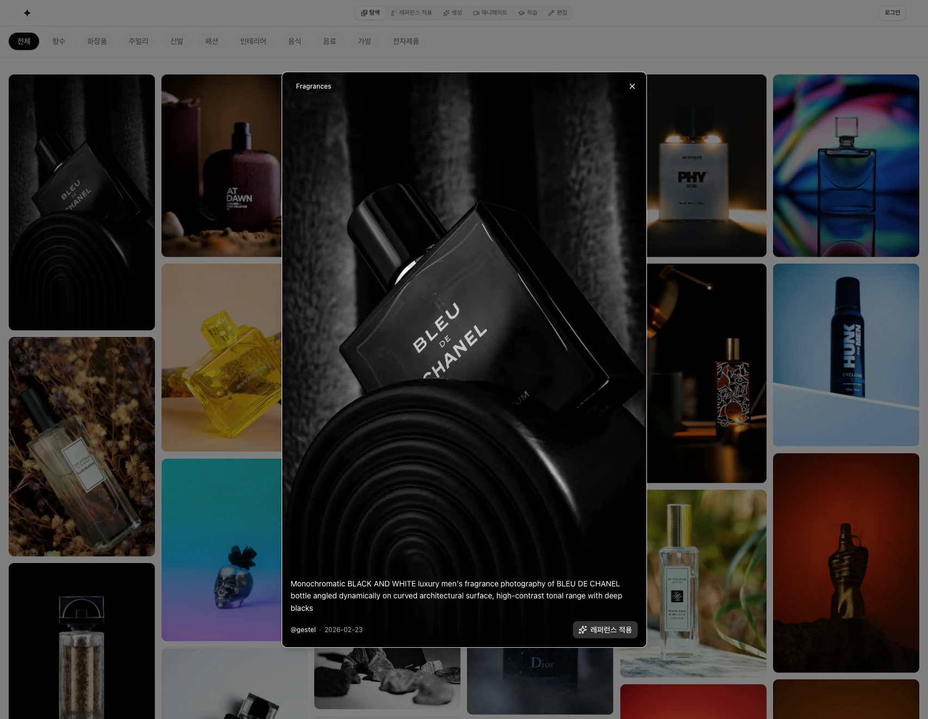Open the Jo Malone bottle with leaves thumbnail
Screen dimensions: 928x719
tap(707, 584)
